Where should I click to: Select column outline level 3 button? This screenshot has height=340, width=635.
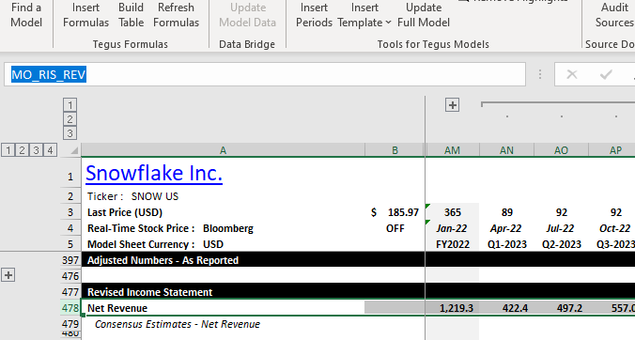tap(70, 133)
